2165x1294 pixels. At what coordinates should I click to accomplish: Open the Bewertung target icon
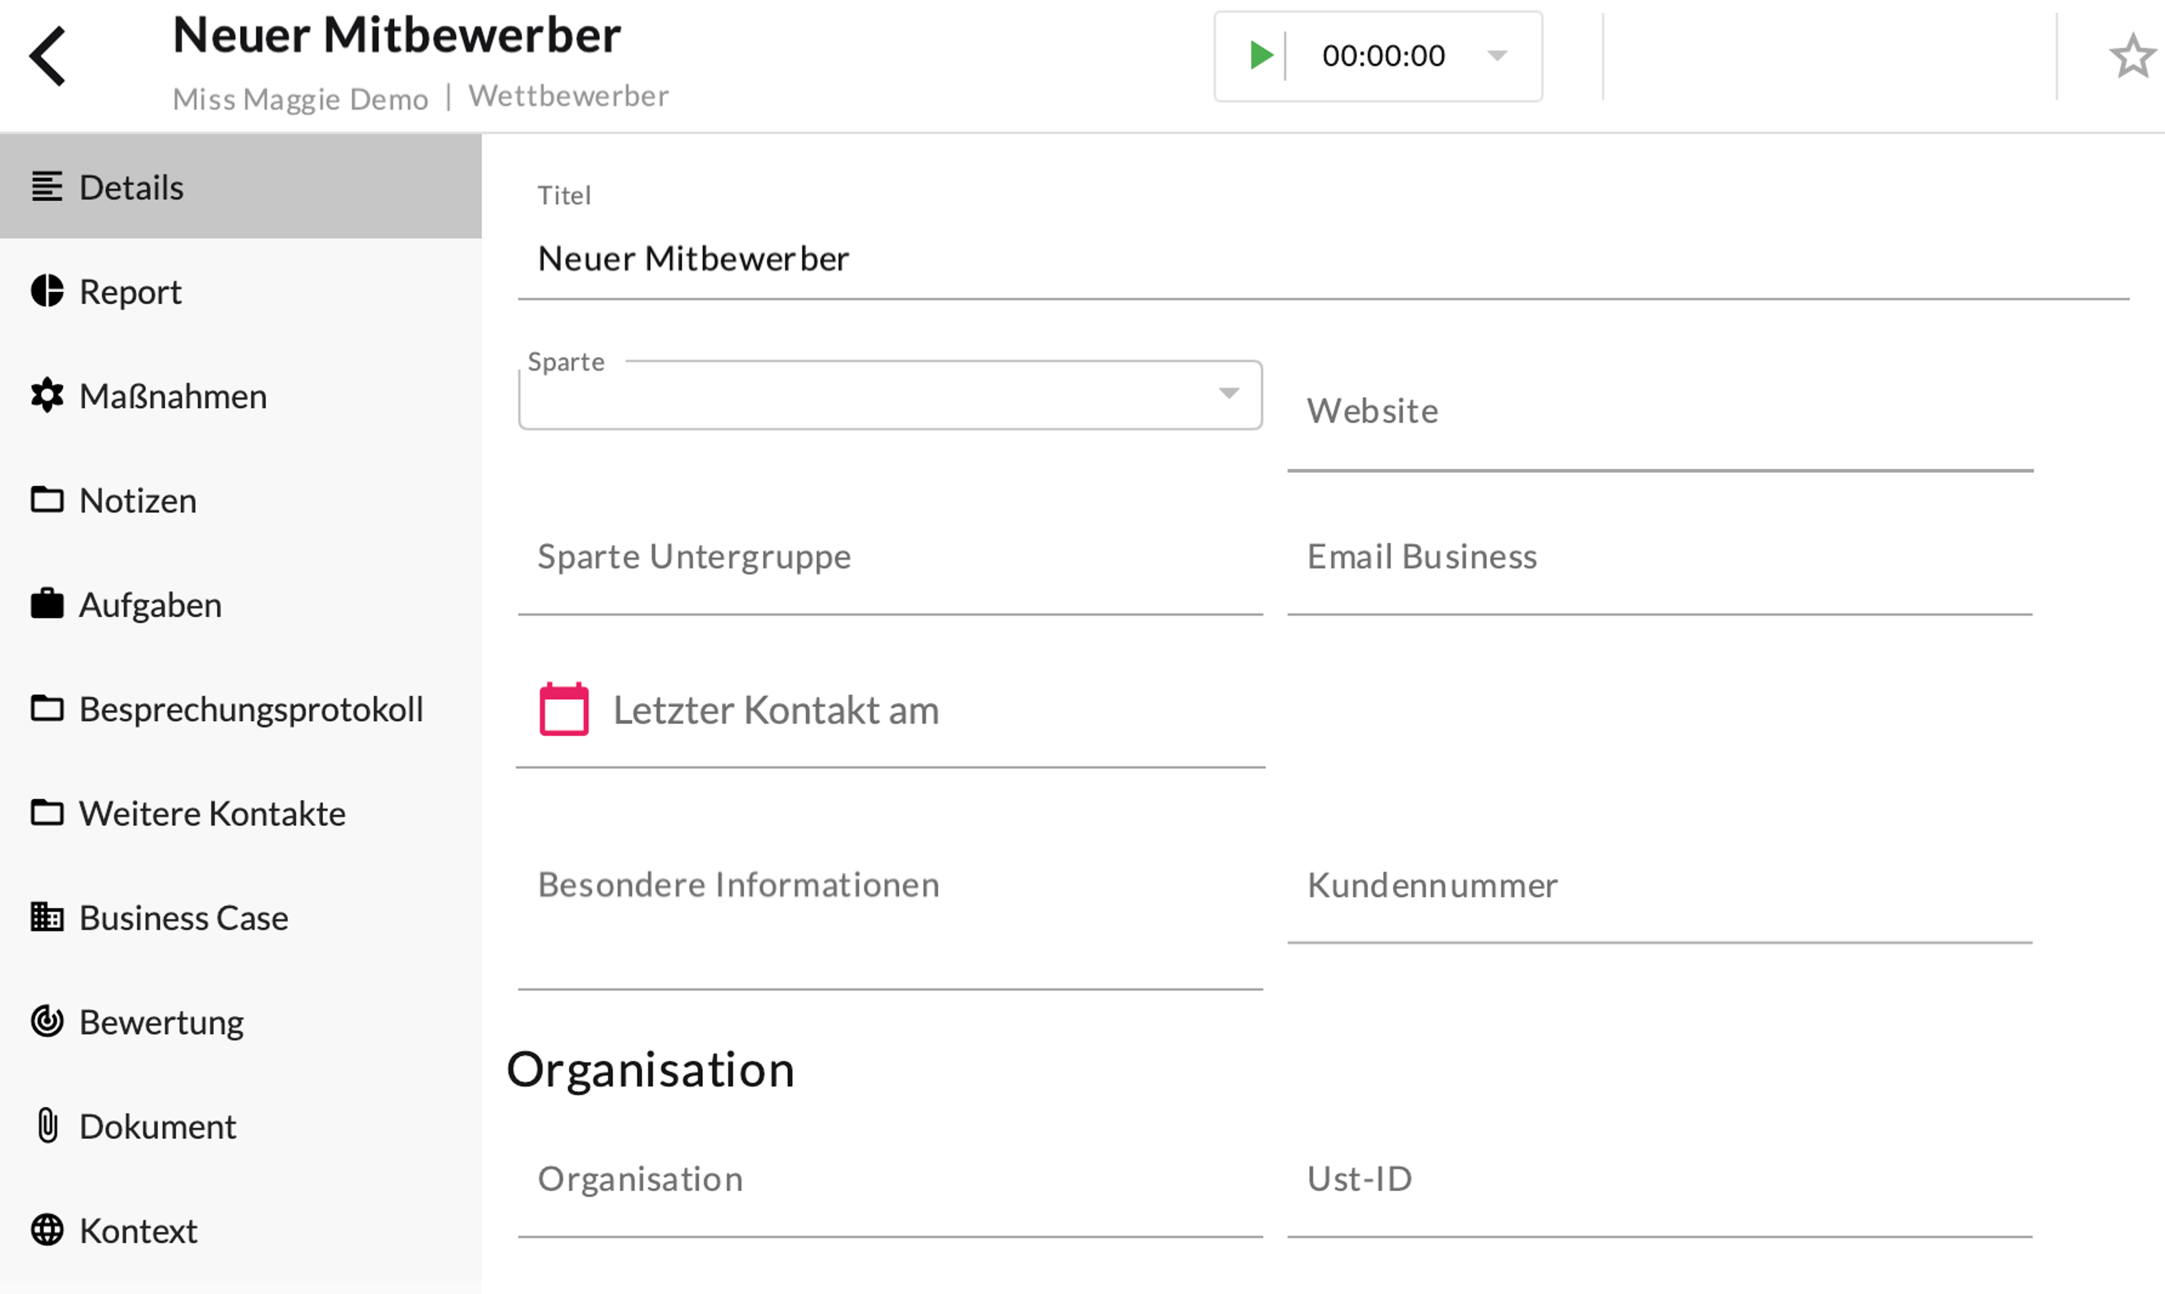pos(47,1021)
